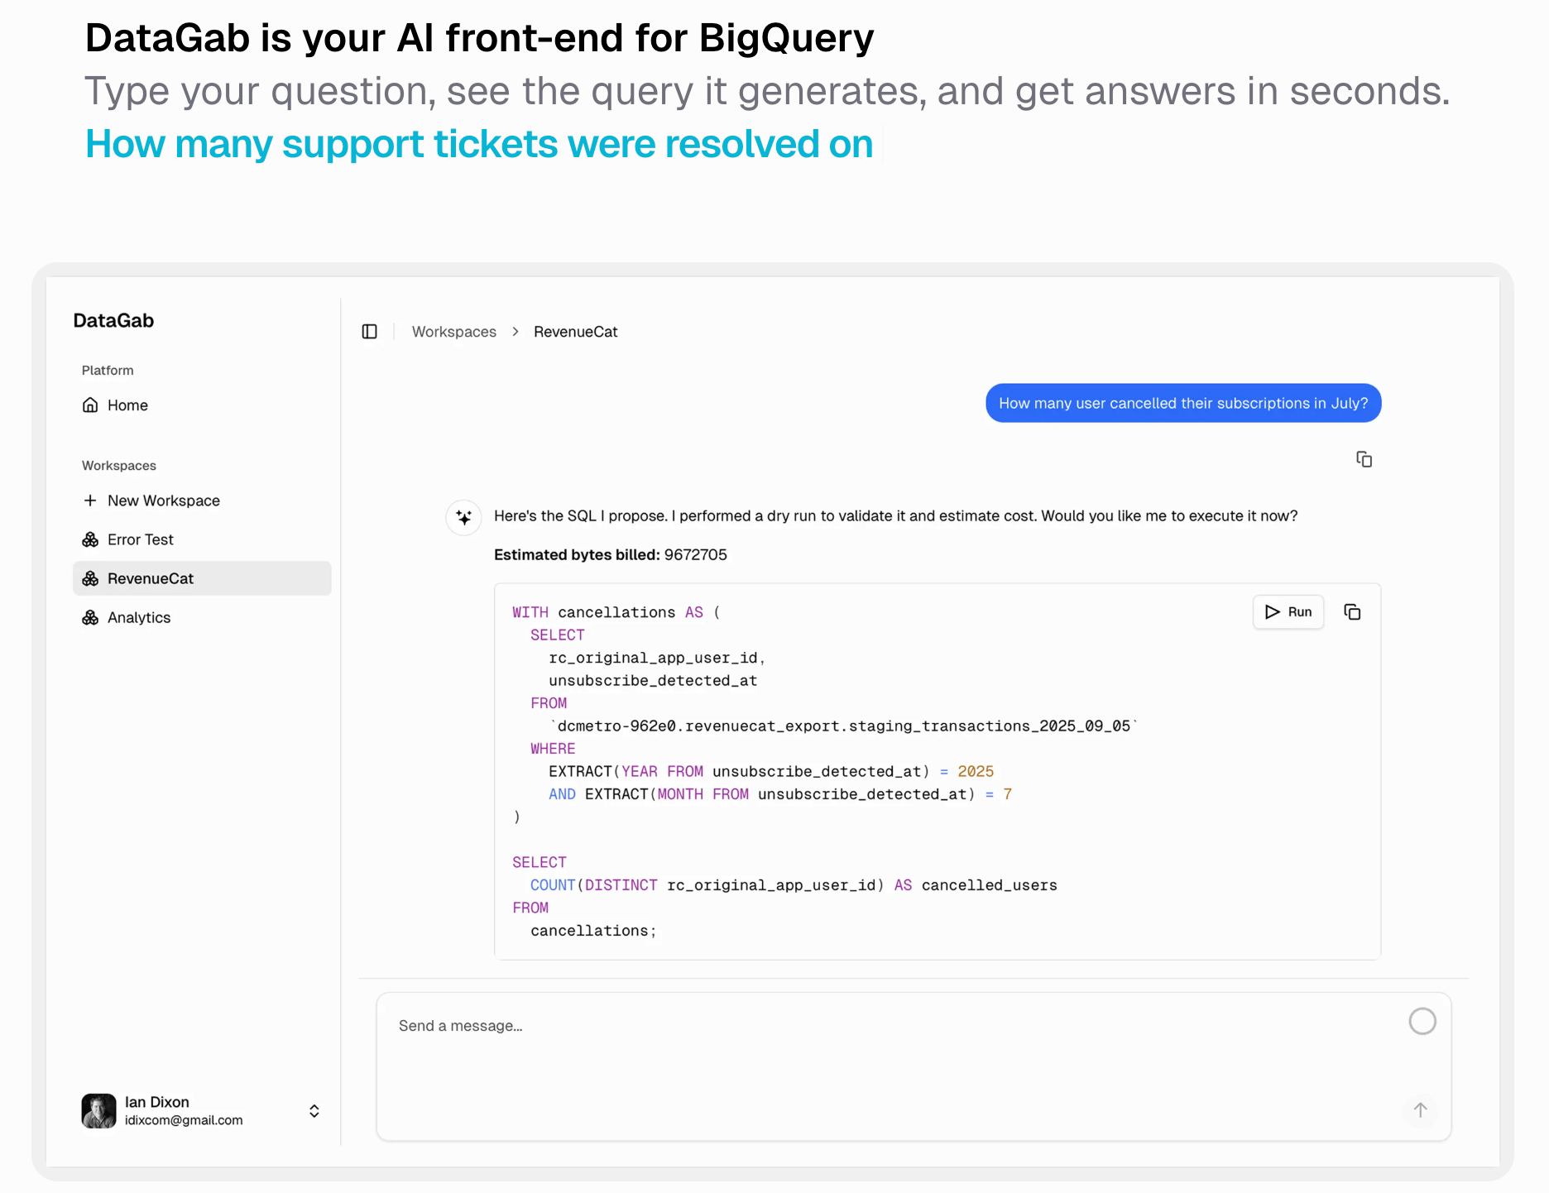Open the Home page
Image resolution: width=1549 pixels, height=1193 pixels.
tap(127, 405)
